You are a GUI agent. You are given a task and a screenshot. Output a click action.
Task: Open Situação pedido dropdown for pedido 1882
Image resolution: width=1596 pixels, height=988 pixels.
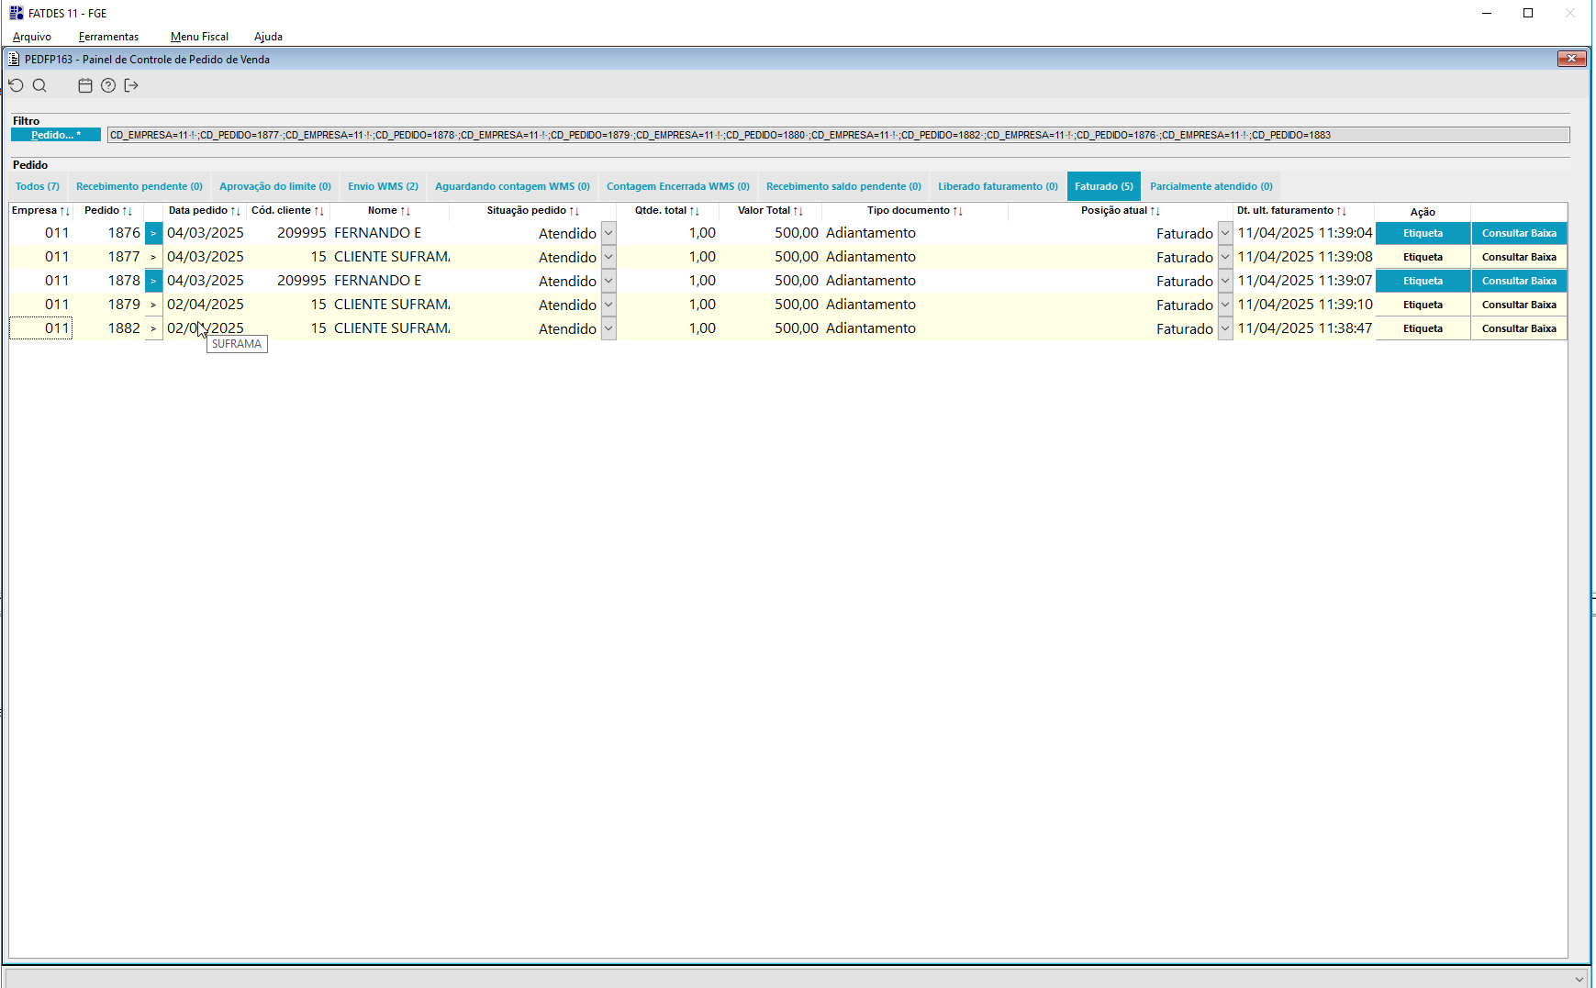608,328
